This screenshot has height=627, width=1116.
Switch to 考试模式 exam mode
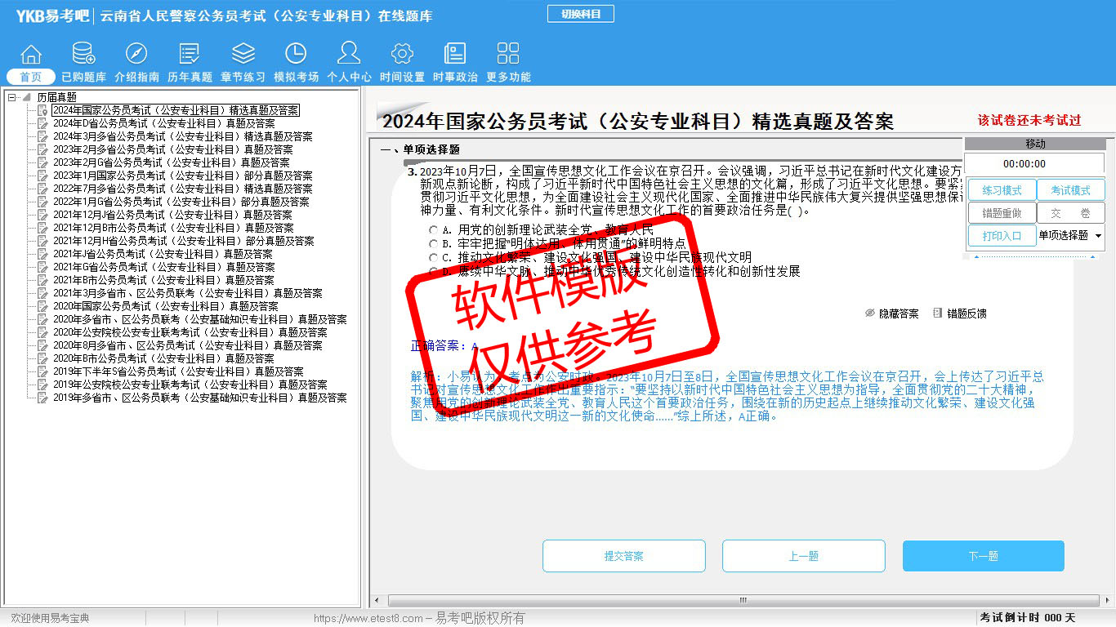click(1070, 190)
